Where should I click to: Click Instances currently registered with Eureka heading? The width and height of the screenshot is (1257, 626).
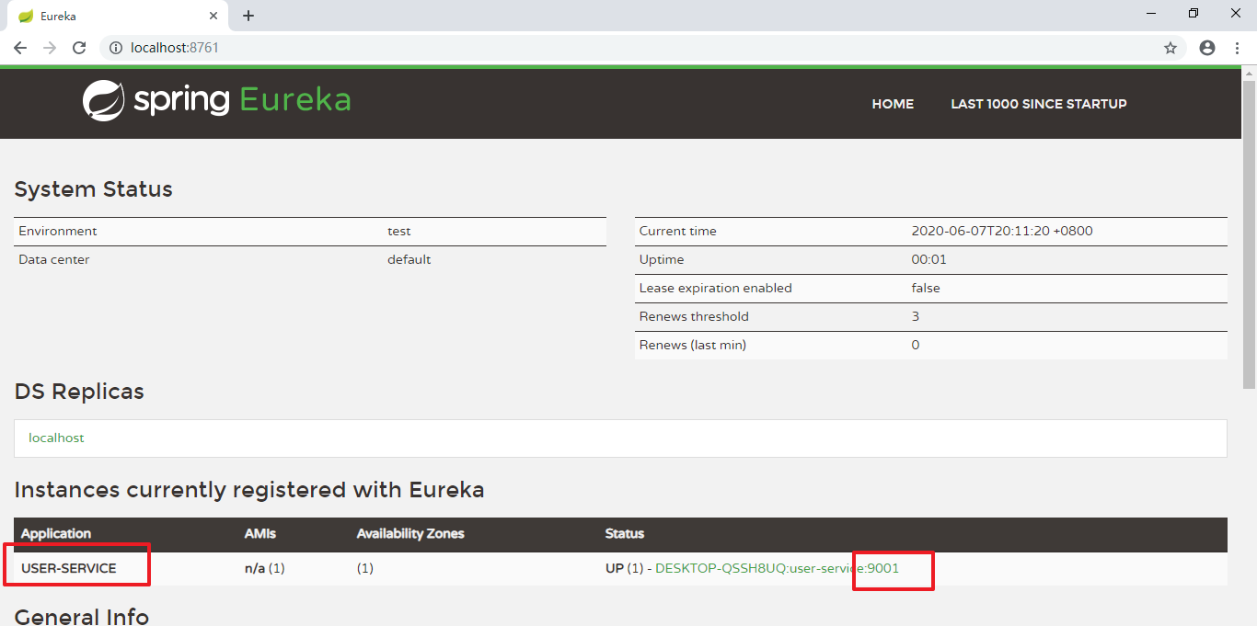249,490
